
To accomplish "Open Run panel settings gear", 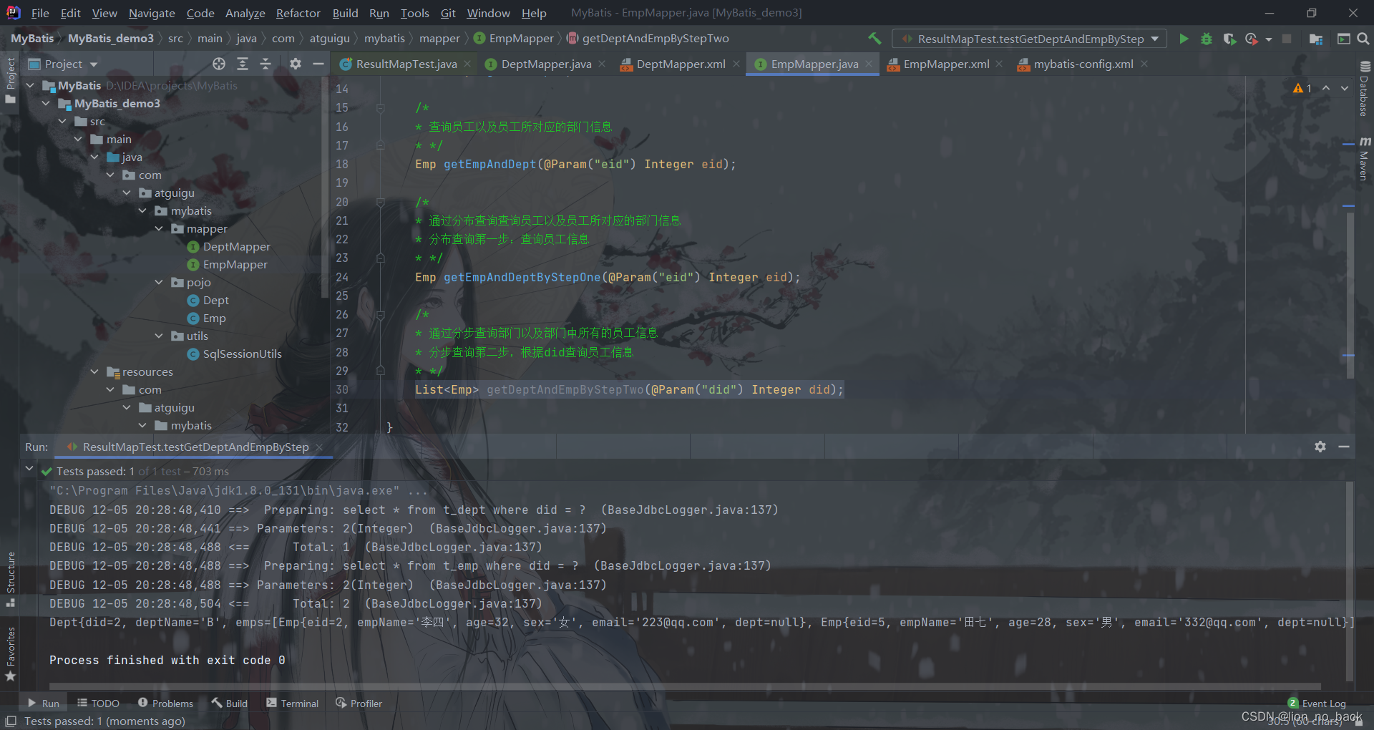I will click(1320, 447).
